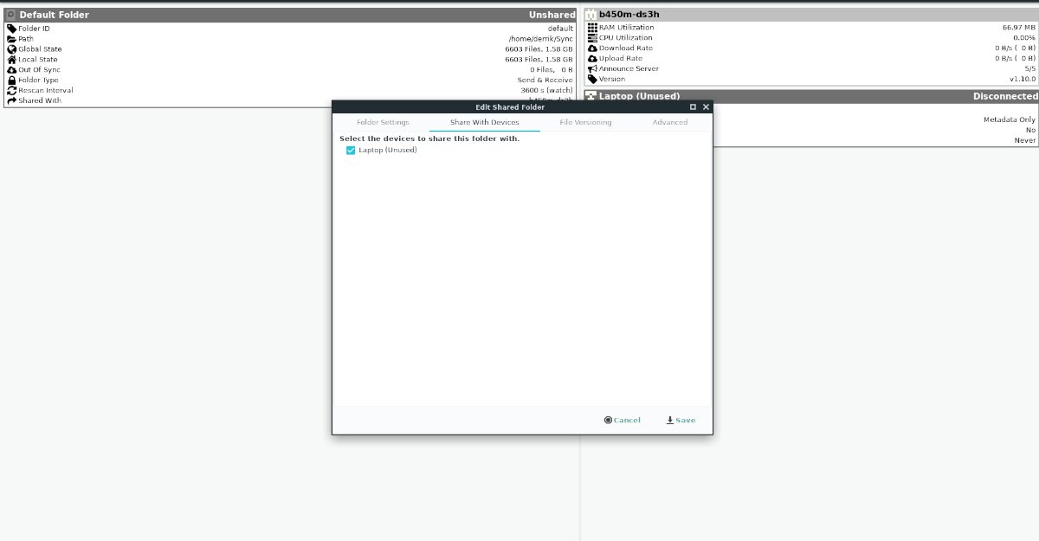The height and width of the screenshot is (541, 1039).
Task: Click the globe icon next to Global State
Action: [11, 48]
